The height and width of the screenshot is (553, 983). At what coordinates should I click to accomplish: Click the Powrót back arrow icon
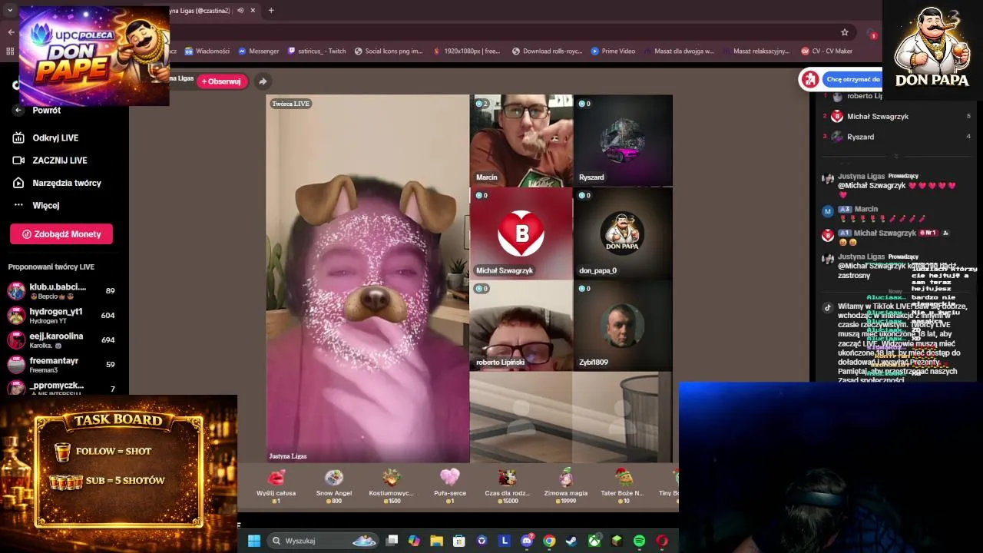point(18,111)
